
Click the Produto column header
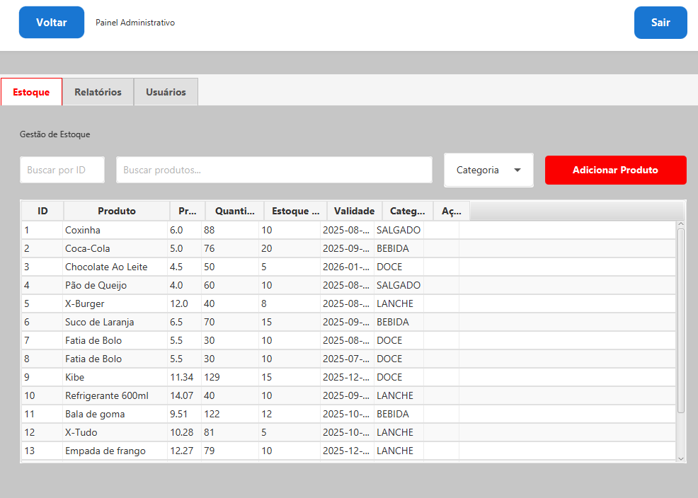(116, 210)
